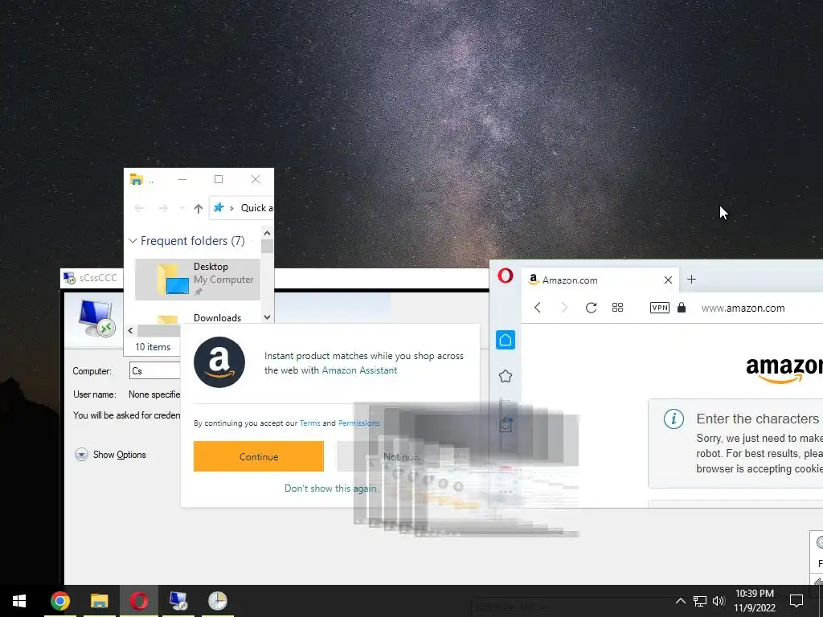Open the Amazon Assistant link
823x617 pixels.
pyautogui.click(x=359, y=370)
